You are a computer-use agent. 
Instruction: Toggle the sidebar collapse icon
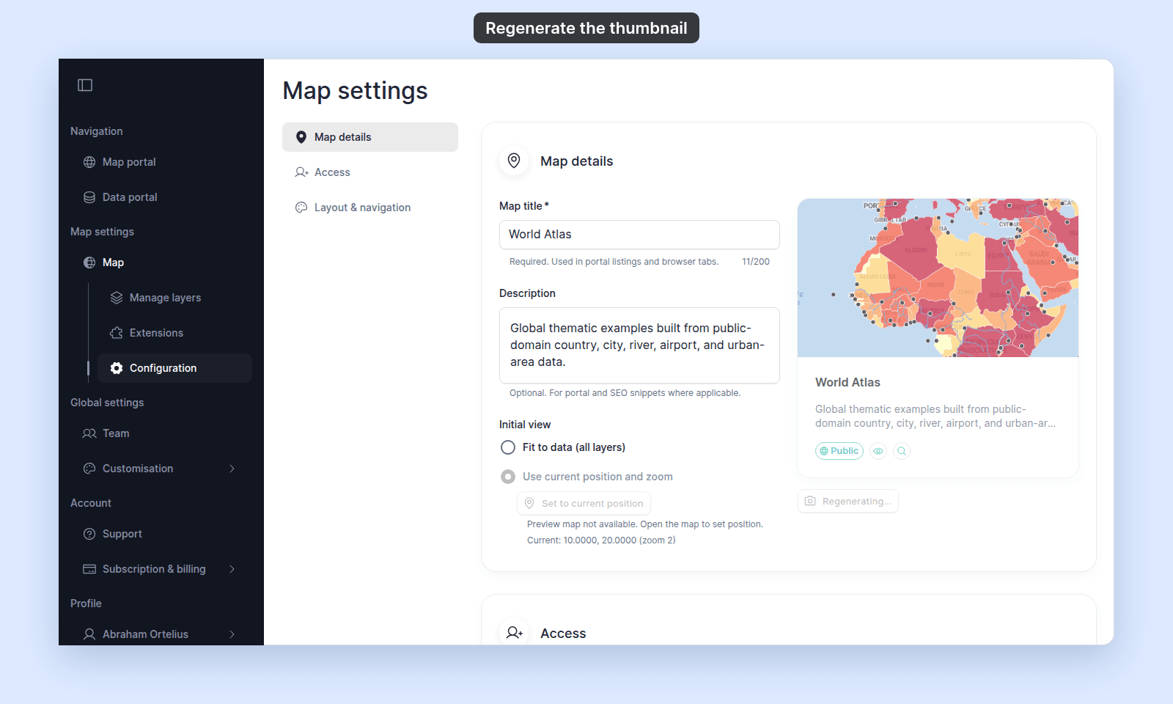pos(85,85)
